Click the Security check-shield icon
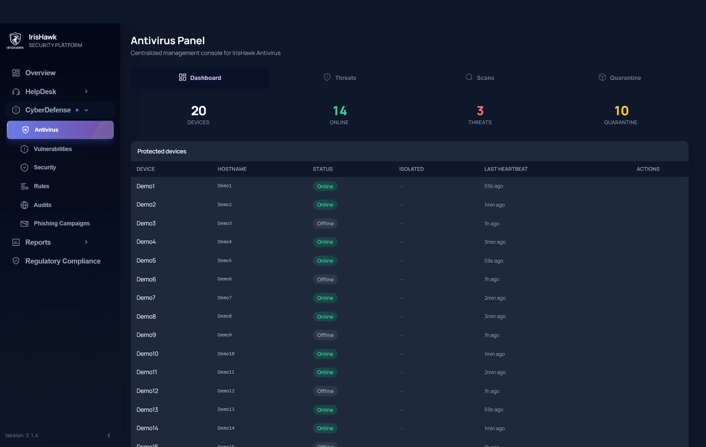706x447 pixels. coord(25,168)
